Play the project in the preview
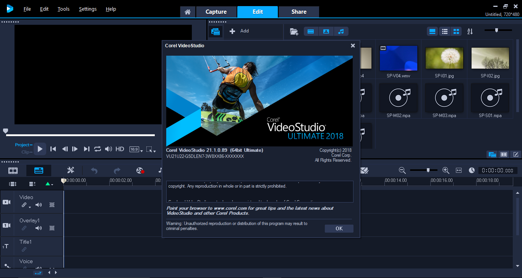The width and height of the screenshot is (522, 278). point(40,149)
